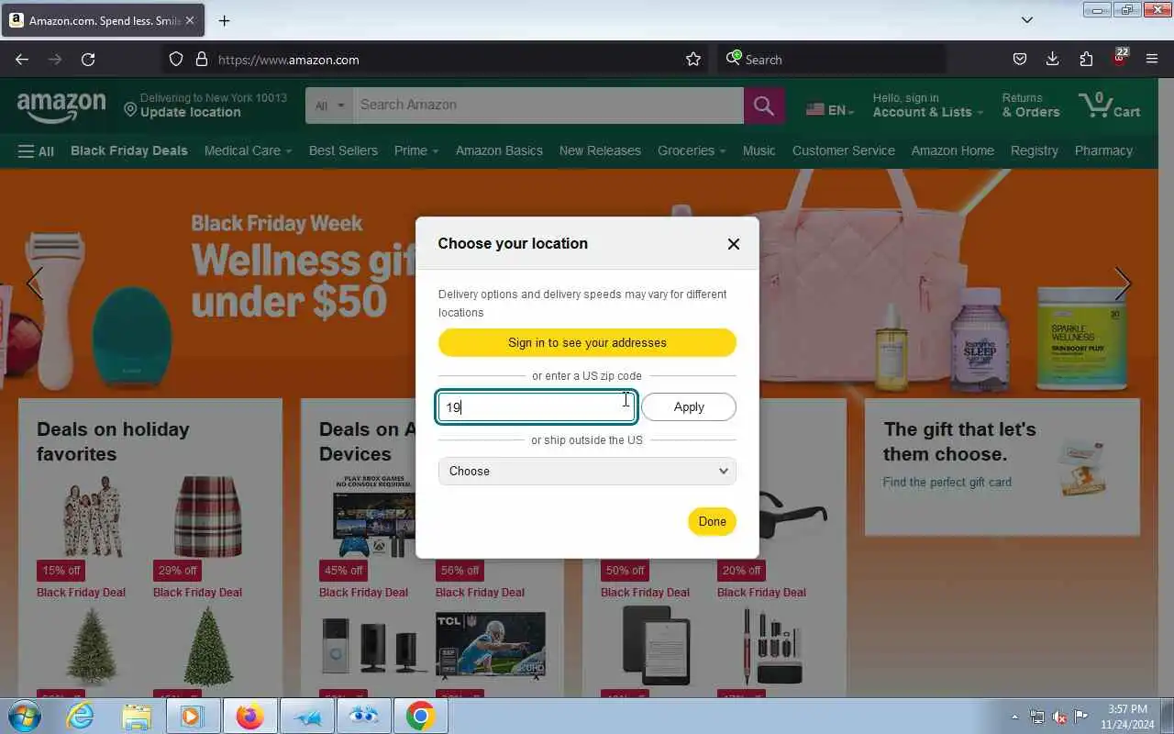Go to next banner slide arrow
Image resolution: width=1174 pixels, height=734 pixels.
[x=1123, y=284]
